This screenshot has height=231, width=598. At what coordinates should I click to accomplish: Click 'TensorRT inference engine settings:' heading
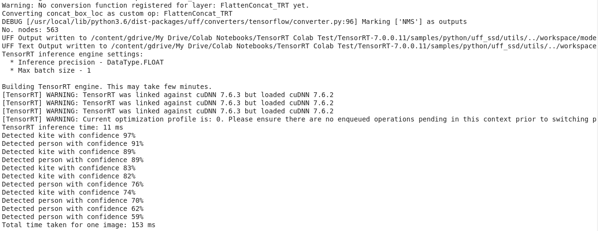pos(72,54)
